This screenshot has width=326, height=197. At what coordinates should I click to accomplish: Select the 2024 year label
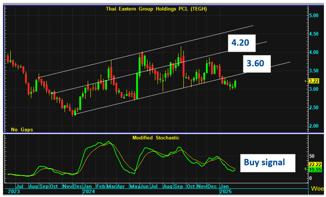point(89,192)
